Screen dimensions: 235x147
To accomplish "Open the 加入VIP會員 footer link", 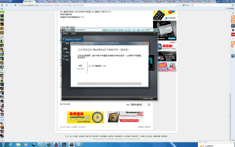I will tap(73, 136).
